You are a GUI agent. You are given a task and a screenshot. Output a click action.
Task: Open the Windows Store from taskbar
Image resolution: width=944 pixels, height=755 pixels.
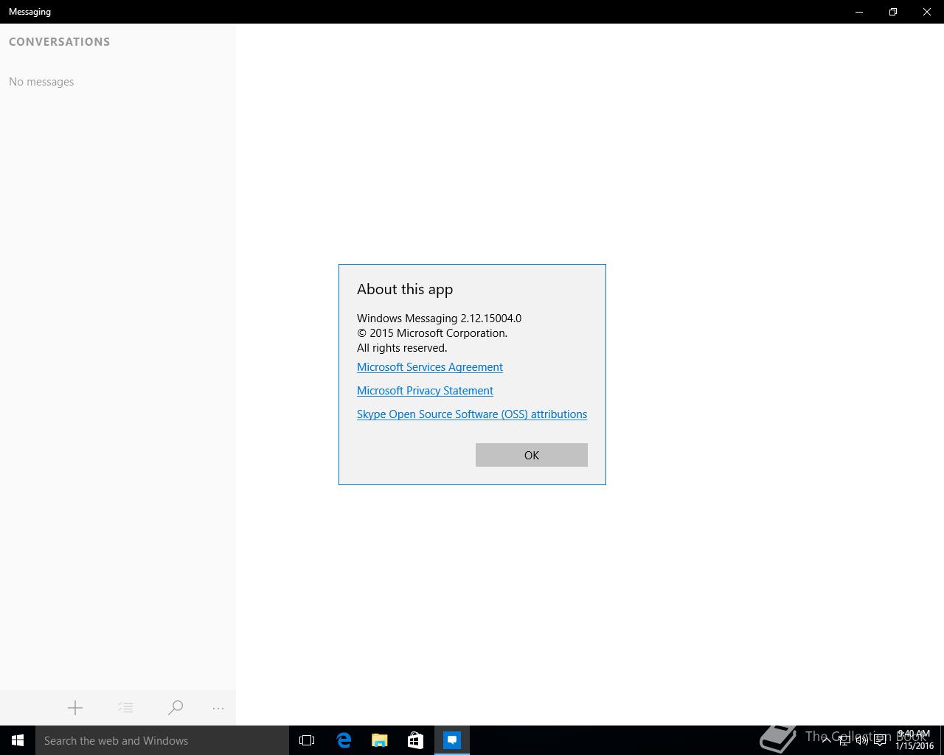pyautogui.click(x=416, y=740)
